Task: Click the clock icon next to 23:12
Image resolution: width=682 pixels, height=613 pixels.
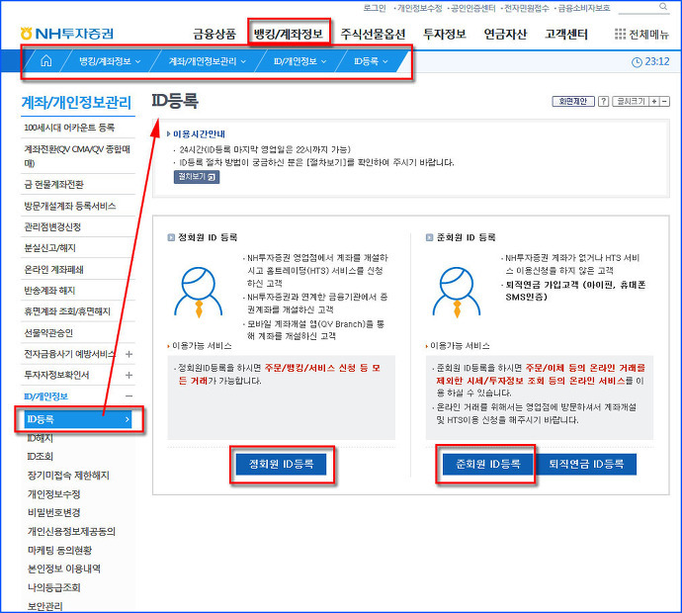Action: click(637, 62)
